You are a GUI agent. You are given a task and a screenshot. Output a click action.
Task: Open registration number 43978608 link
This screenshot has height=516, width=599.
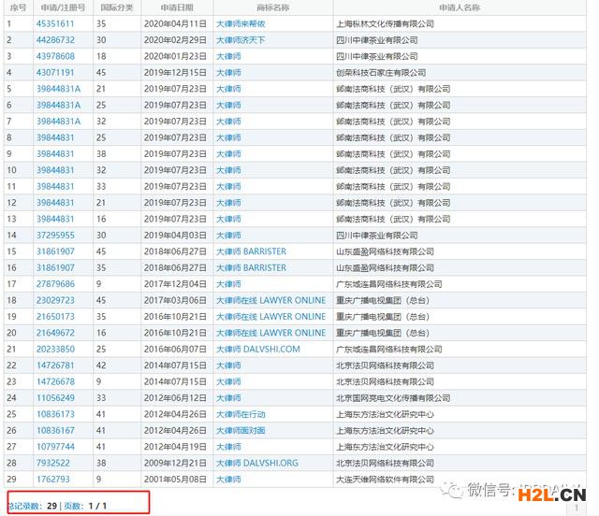point(55,56)
